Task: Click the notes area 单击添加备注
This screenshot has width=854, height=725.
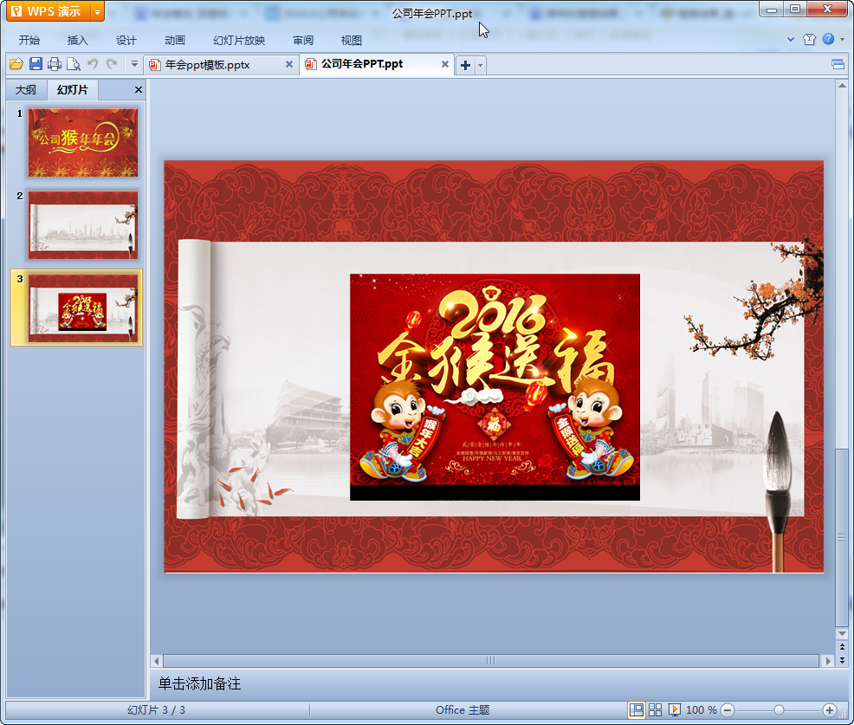Action: [199, 683]
